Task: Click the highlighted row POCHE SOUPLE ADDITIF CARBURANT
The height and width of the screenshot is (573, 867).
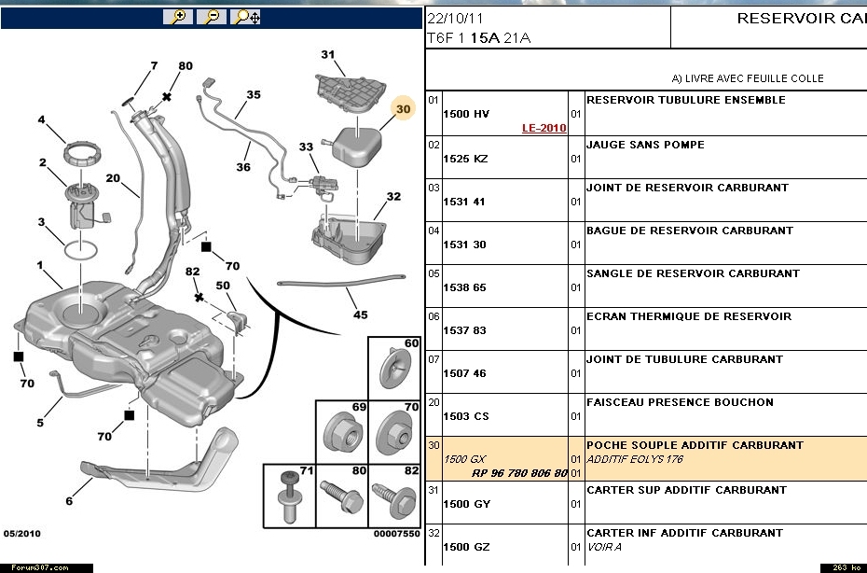Action: 695,445
